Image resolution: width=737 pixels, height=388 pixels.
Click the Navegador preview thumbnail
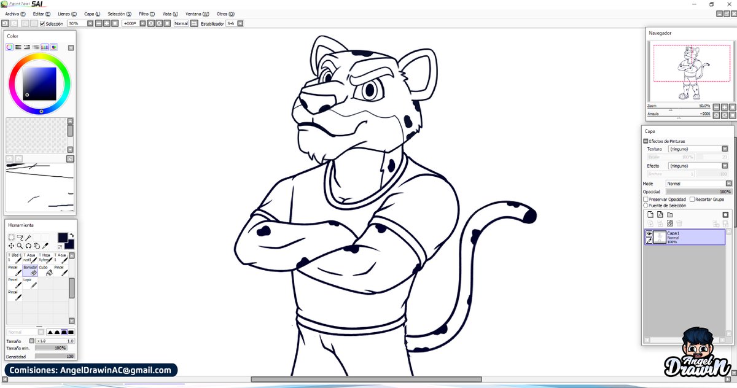(x=690, y=72)
